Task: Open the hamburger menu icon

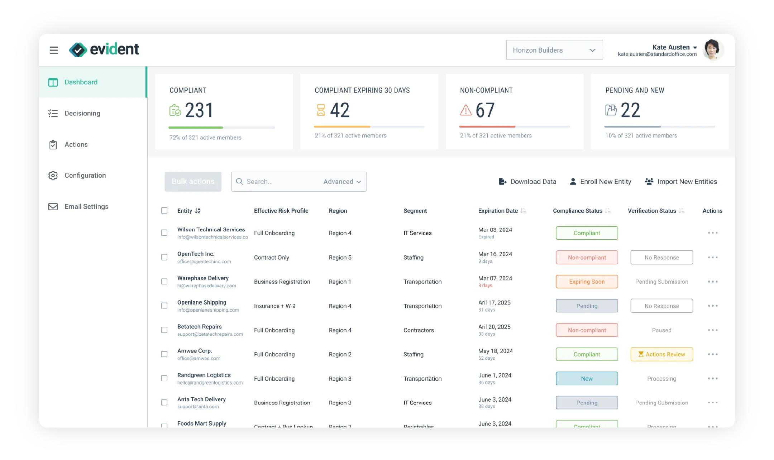Action: [54, 50]
